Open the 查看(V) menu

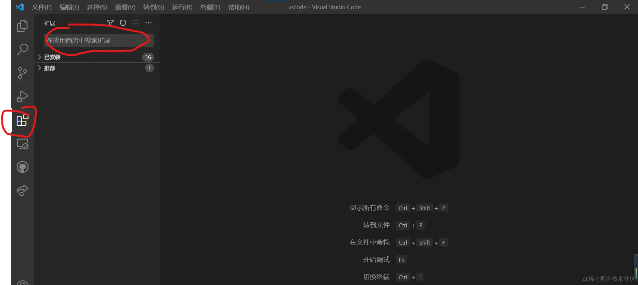[125, 7]
